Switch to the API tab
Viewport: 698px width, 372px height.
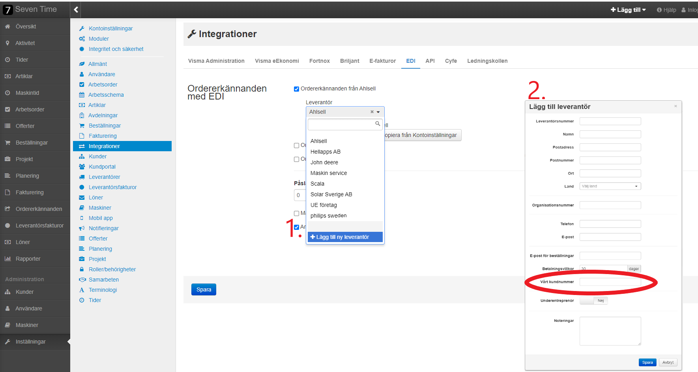[430, 61]
